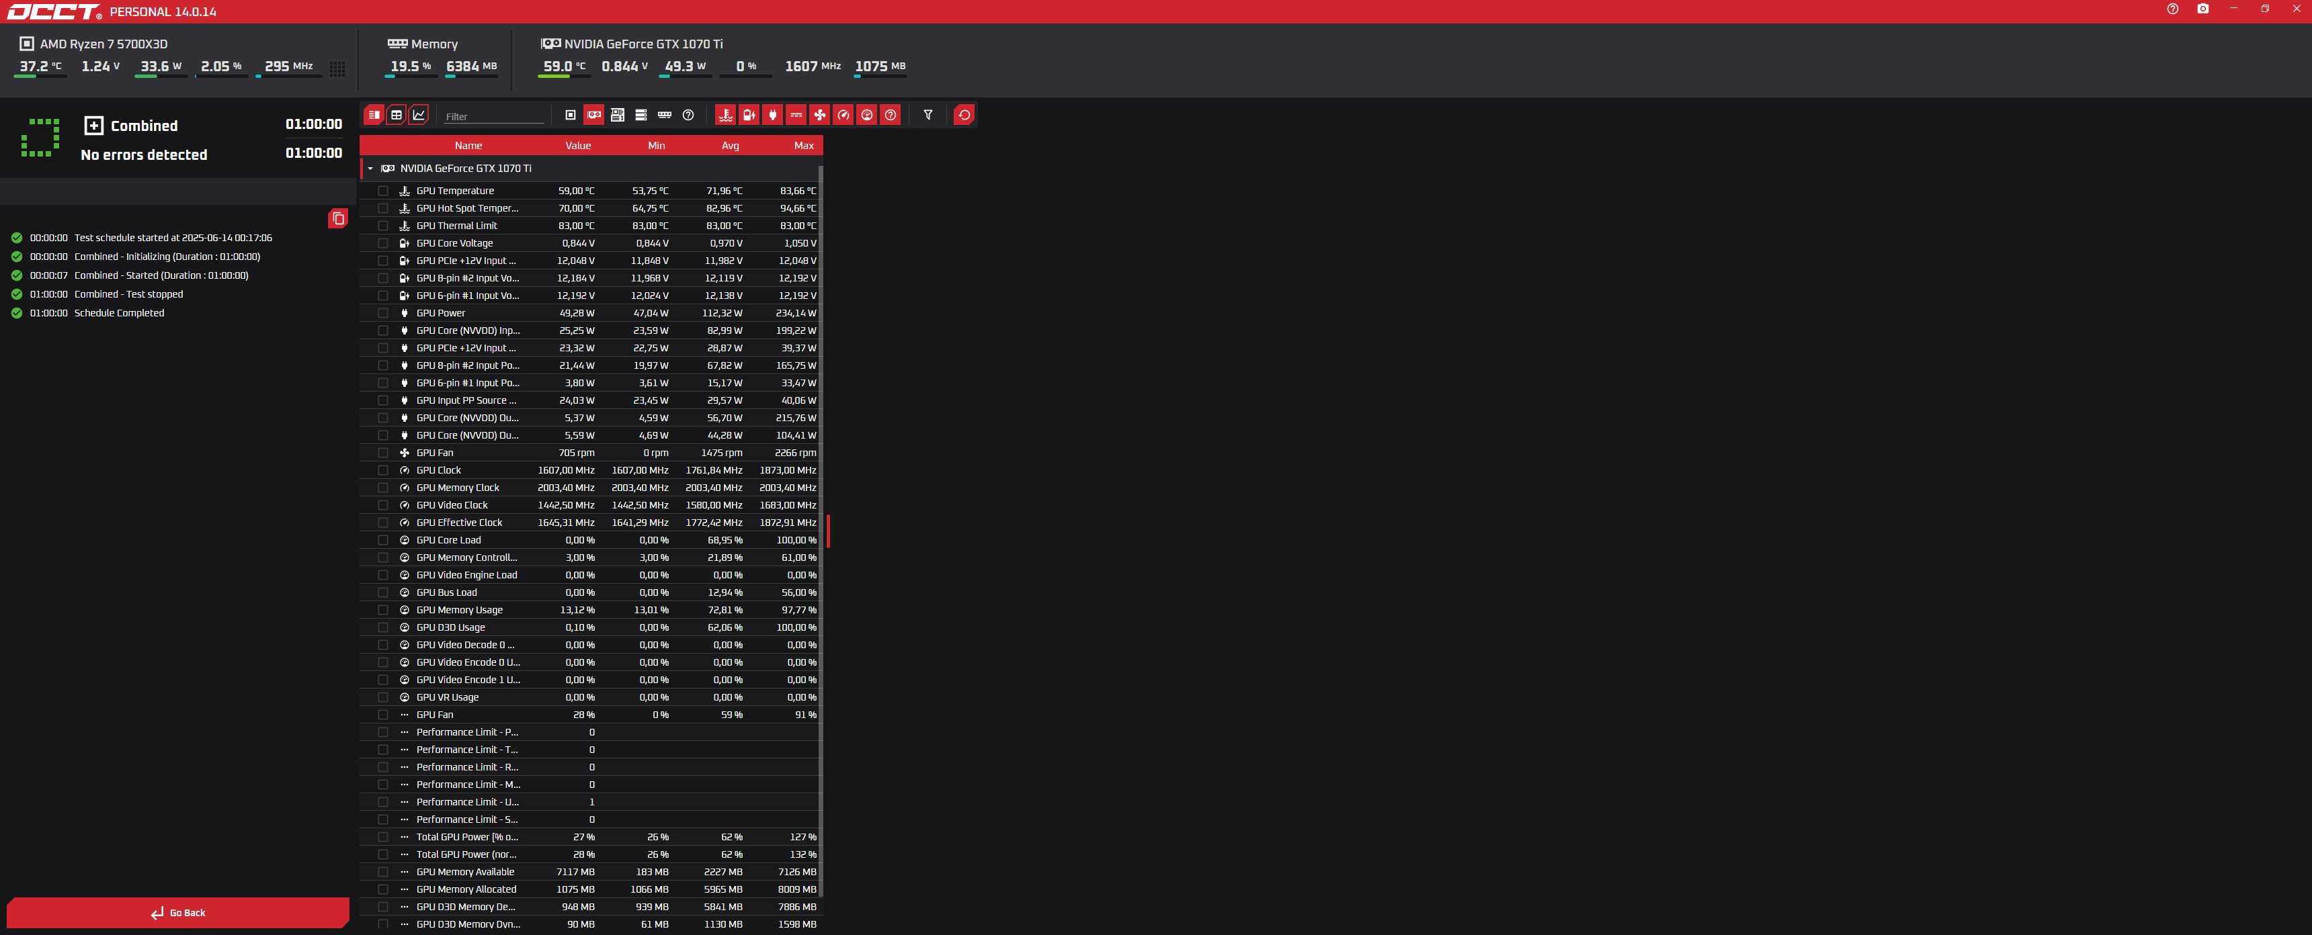2312x935 pixels.
Task: Check the GPU Hot Spot Temperature checkbox
Action: pos(383,208)
